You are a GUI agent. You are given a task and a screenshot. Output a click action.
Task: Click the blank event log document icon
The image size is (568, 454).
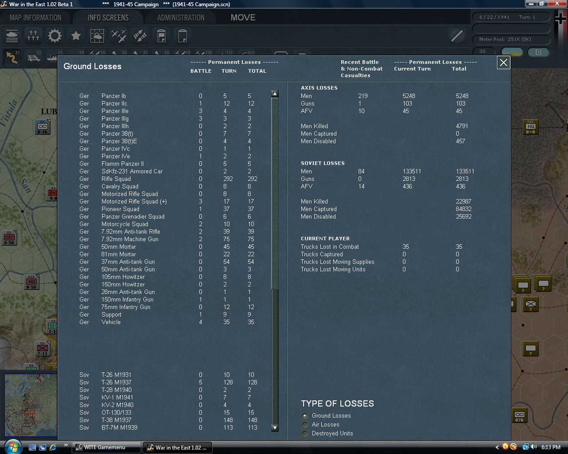click(182, 35)
